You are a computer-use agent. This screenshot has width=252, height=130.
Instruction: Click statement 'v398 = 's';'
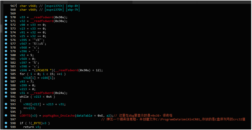click(x=29, y=66)
